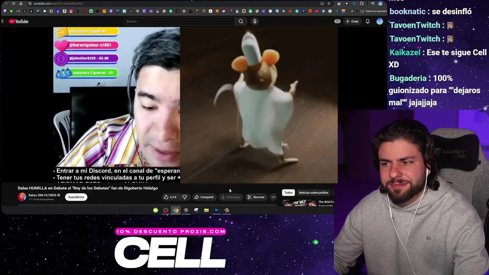Open Chrome extensions puzzle icon
This screenshot has width=489, height=275.
[362, 3]
